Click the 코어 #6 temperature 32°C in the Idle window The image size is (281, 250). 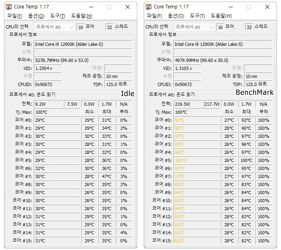(57, 168)
